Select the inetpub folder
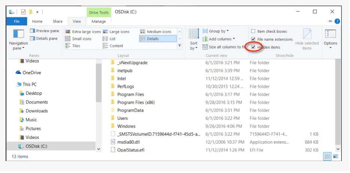Viewport: 350px width, 173px height. (x=125, y=71)
